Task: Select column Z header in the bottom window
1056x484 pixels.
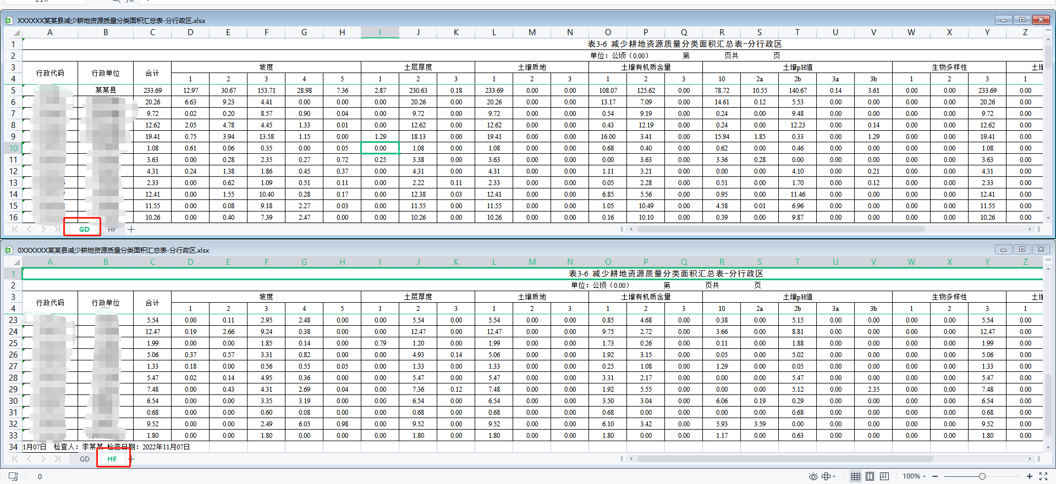Action: click(1025, 262)
